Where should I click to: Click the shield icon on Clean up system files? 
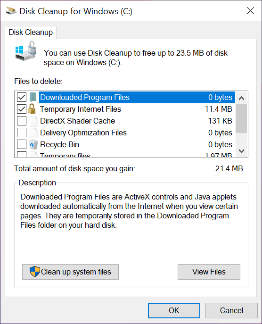[x=35, y=272]
